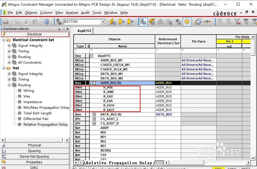Screen dimensions: 257x169
Task: Expand the CS_AOUT_R differential pair
Action: point(94,124)
